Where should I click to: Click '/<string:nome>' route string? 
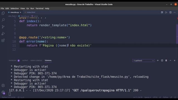(x=54, y=37)
